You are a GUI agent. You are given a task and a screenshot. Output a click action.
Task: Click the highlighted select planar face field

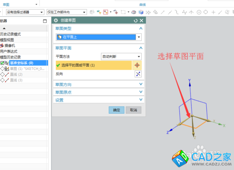tap(94, 65)
